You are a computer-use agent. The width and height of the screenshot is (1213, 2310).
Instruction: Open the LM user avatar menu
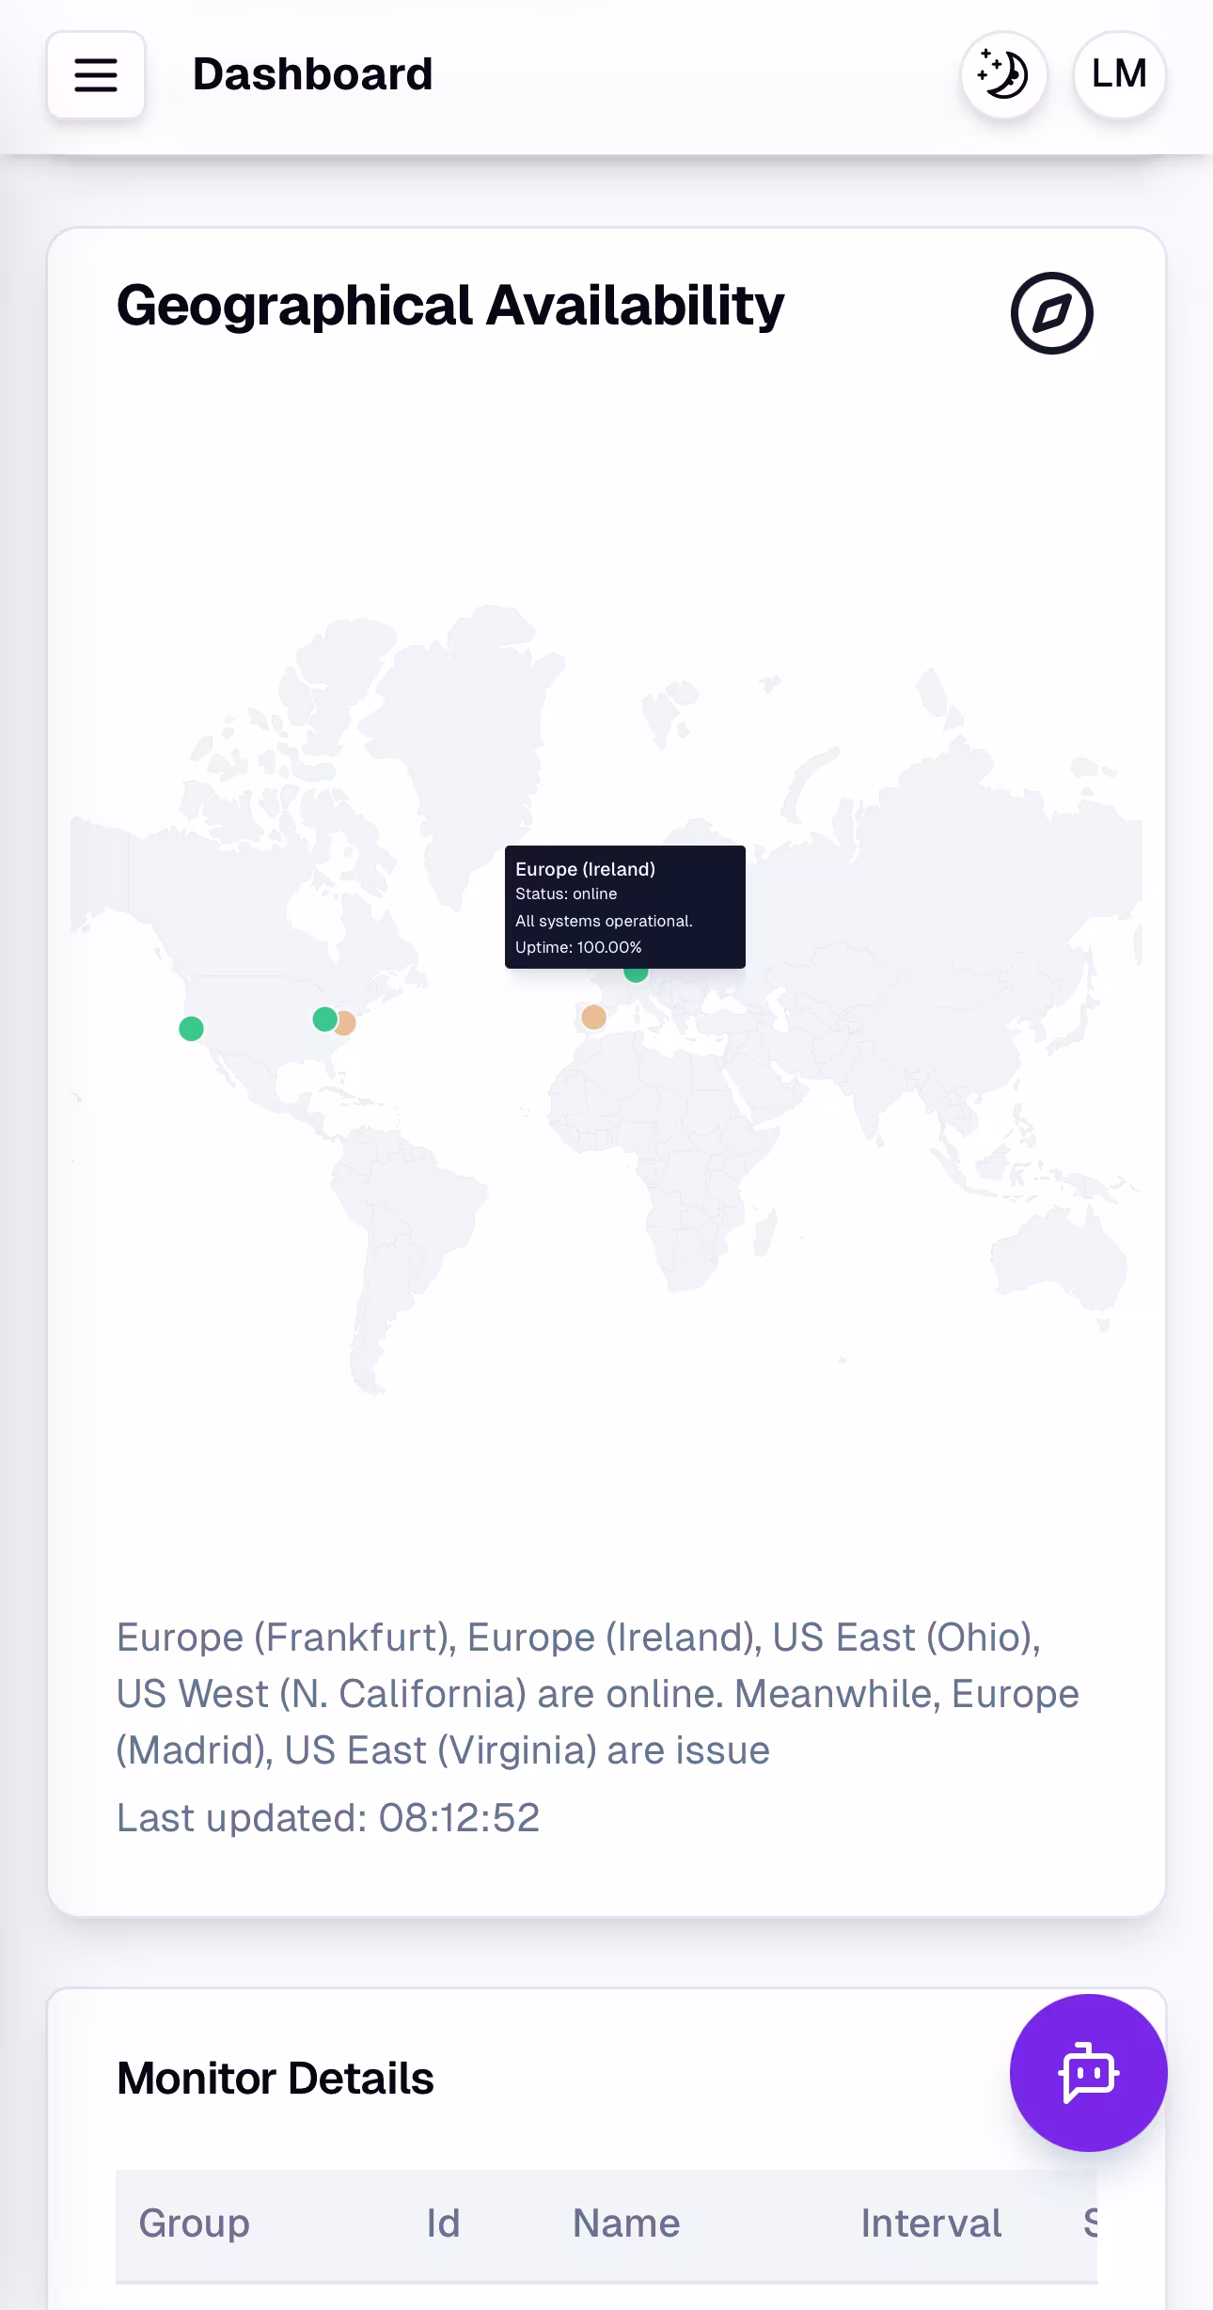coord(1119,75)
